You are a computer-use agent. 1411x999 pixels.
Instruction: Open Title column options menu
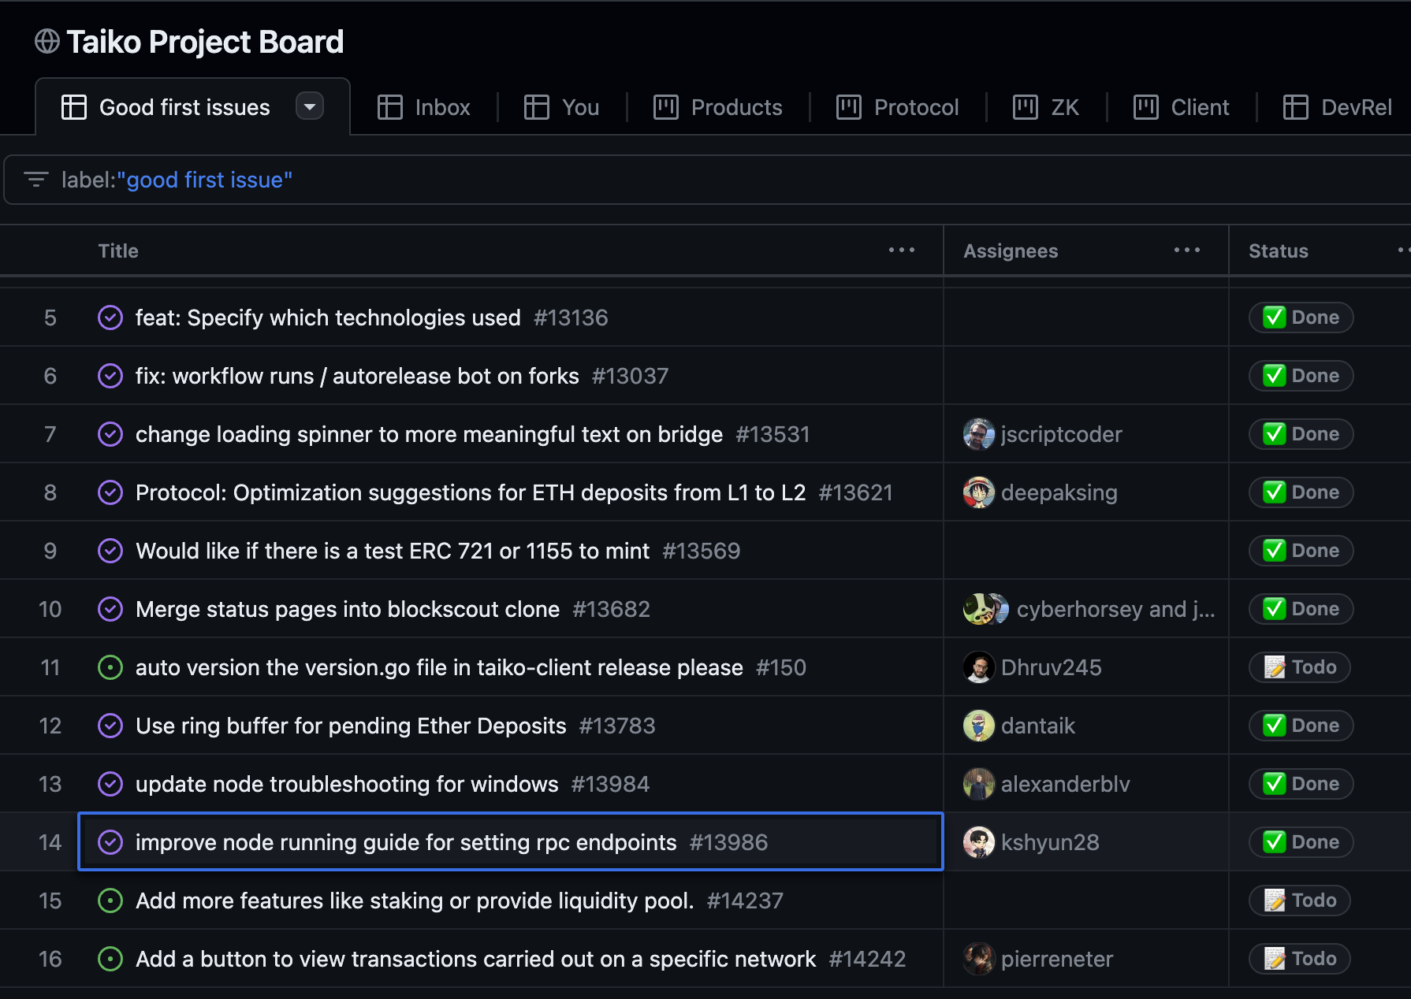[902, 251]
